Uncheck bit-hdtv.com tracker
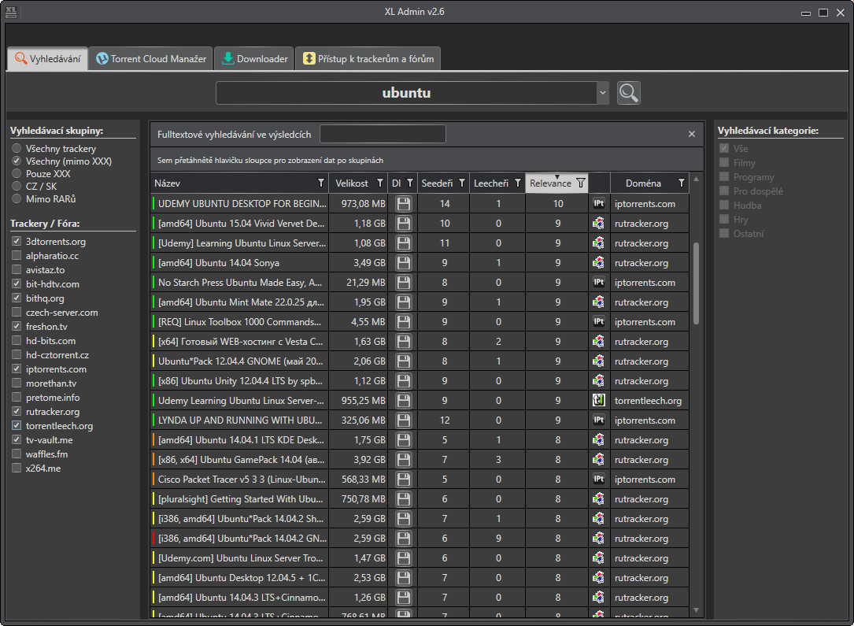The width and height of the screenshot is (854, 626). (x=17, y=283)
